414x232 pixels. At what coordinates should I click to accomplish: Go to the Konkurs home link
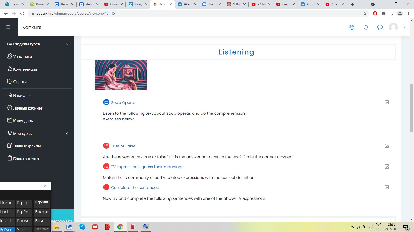click(x=32, y=27)
